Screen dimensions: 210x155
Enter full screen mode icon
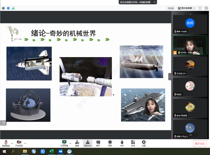tap(200, 8)
